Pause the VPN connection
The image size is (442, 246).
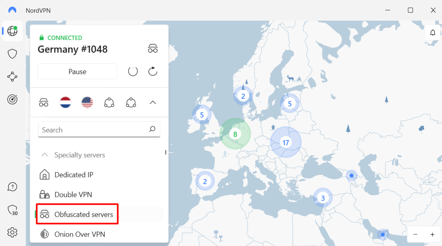(77, 71)
